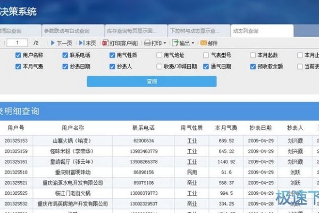Uncheck the 用气性质 checkbox
319x213 pixels.
112,55
